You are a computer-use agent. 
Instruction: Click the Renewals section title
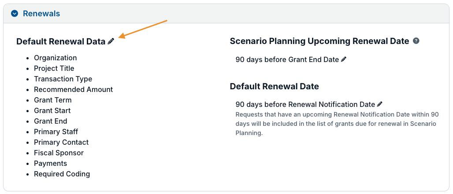[x=41, y=14]
